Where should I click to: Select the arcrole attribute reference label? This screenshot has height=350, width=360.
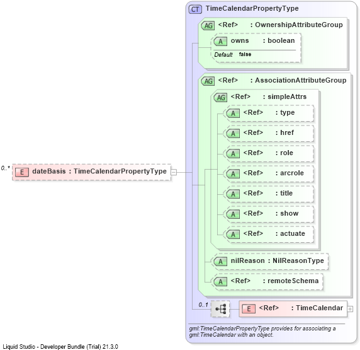pyautogui.click(x=273, y=173)
